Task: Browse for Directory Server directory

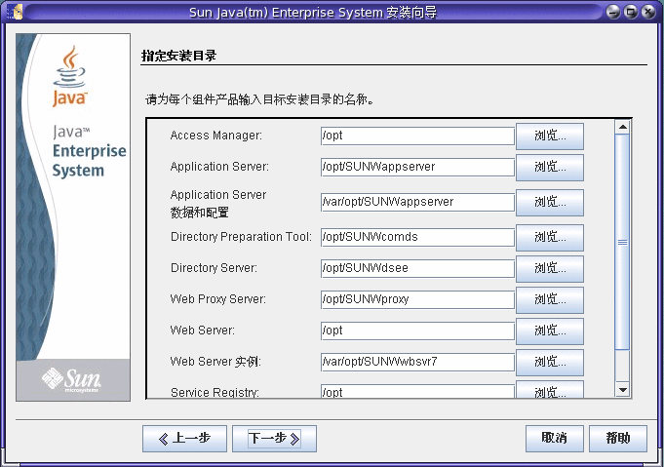Action: click(x=550, y=269)
